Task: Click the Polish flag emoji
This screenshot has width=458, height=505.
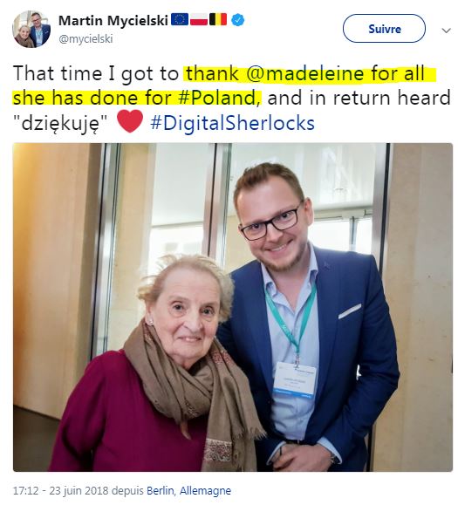Action: point(198,20)
